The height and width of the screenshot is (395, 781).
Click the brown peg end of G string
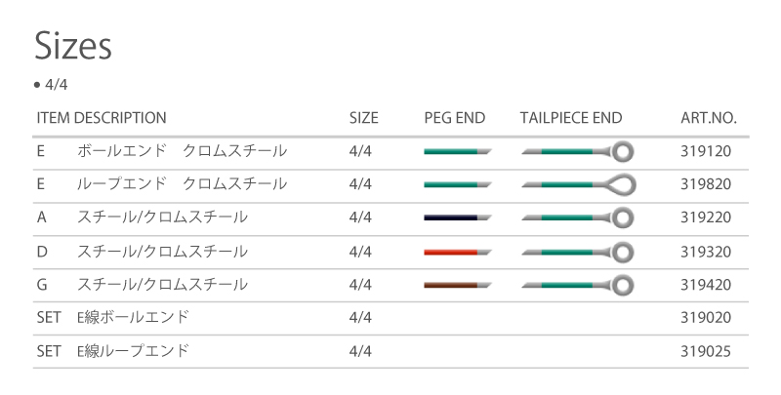458,285
